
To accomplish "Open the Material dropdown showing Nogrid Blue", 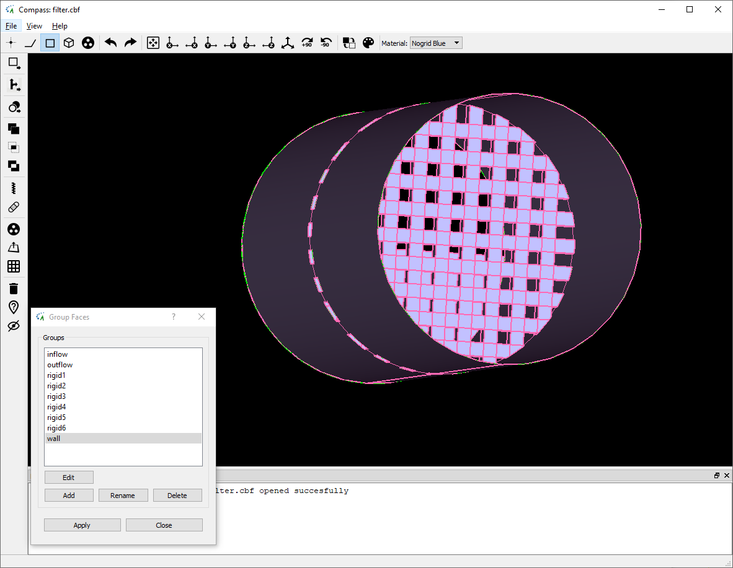I will pyautogui.click(x=436, y=43).
